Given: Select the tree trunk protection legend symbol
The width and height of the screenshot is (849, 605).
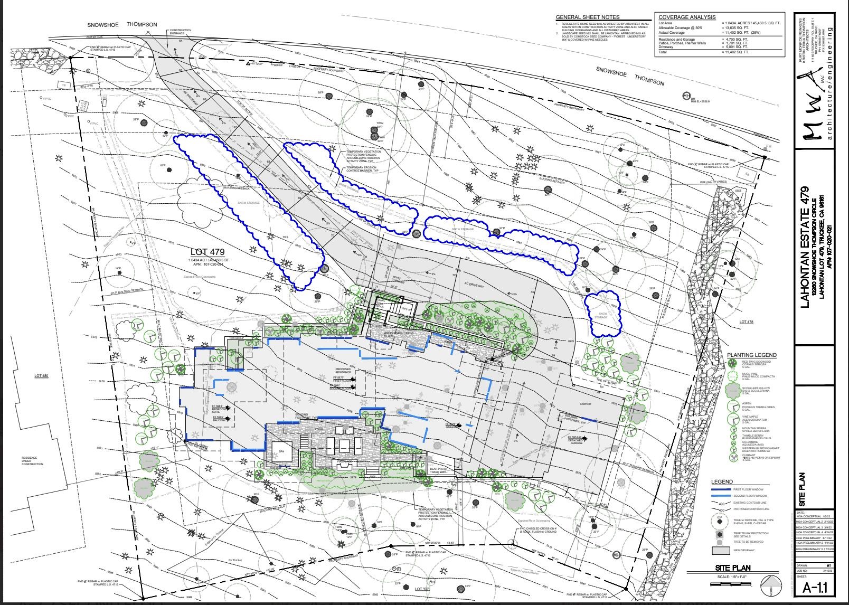Looking at the screenshot, I should (x=720, y=534).
